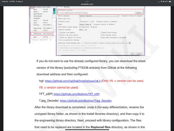Open the Bodmer TJpg_Decoder GitHub link
The width and height of the screenshot is (174, 131).
(86, 101)
